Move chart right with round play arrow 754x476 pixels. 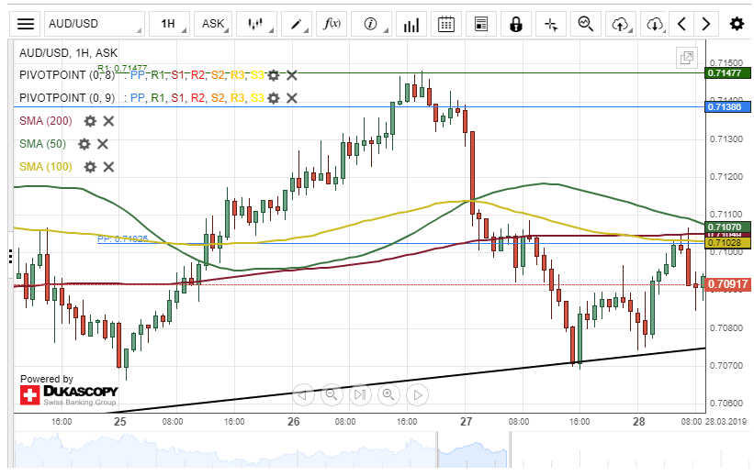pos(417,394)
